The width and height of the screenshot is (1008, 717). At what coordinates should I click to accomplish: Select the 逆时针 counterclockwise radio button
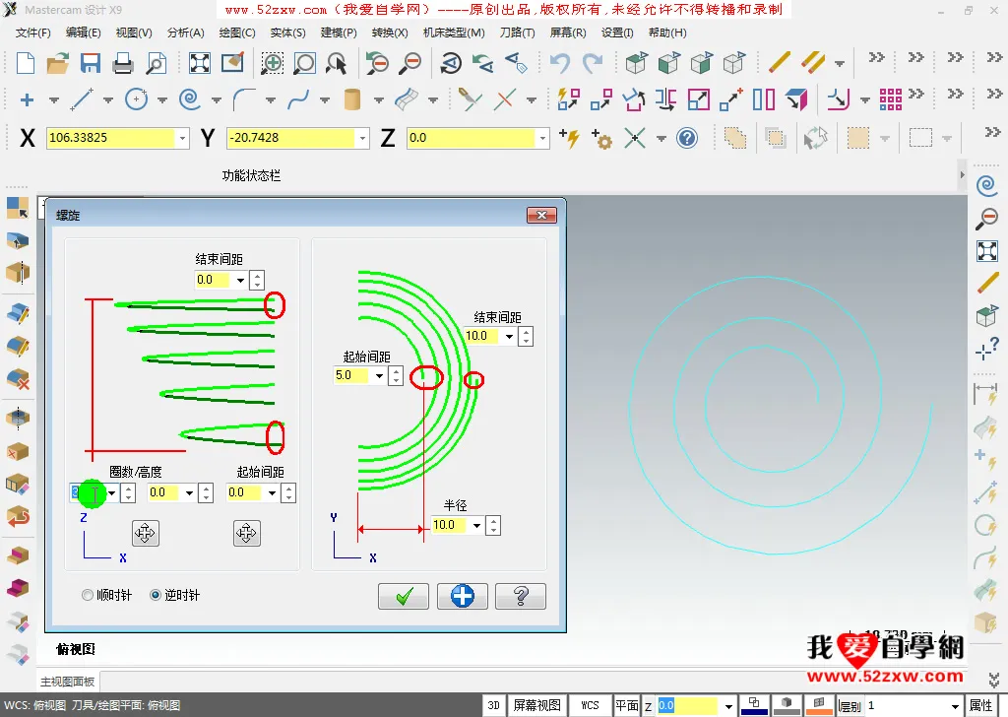[156, 595]
